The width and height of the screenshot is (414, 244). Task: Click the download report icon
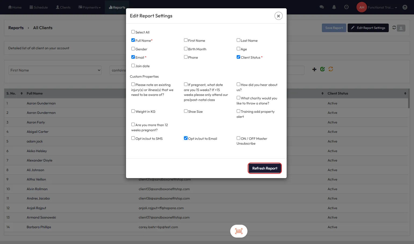click(401, 28)
